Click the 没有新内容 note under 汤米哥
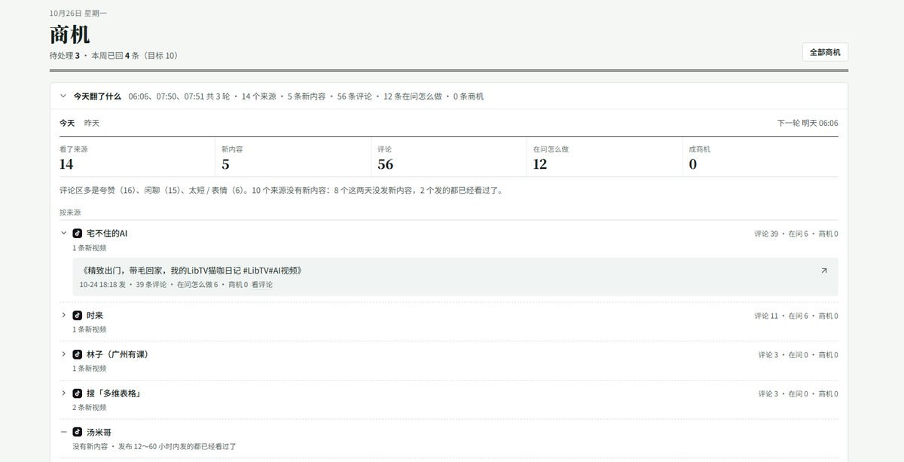Viewport: 904px width, 462px height. pyautogui.click(x=154, y=447)
